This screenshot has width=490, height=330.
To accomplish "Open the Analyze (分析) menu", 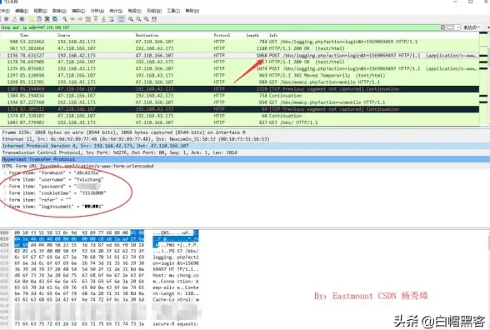I will click(97, 11).
